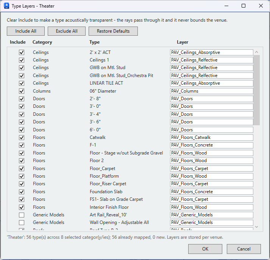Close the Type Layers window
270x260 pixels.
[261, 6]
